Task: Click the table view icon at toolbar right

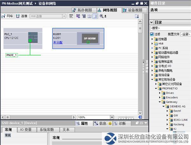Action: 137,16
